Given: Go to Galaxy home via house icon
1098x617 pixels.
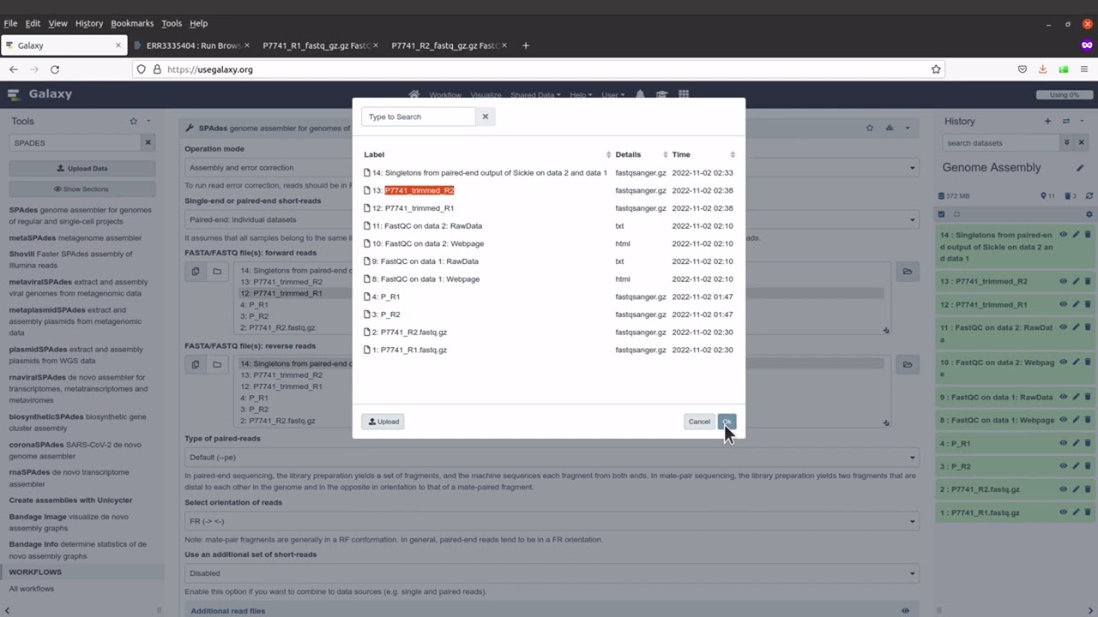Looking at the screenshot, I should point(414,94).
